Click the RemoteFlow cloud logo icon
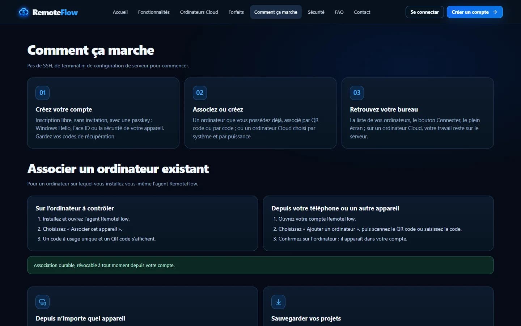Image resolution: width=521 pixels, height=326 pixels. 24,12
